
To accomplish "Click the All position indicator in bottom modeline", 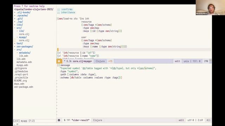I will 208,120.
